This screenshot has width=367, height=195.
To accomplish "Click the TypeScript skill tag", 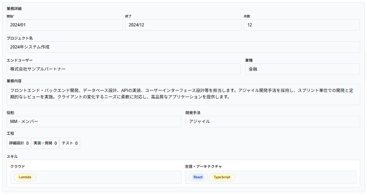I will click(x=222, y=177).
